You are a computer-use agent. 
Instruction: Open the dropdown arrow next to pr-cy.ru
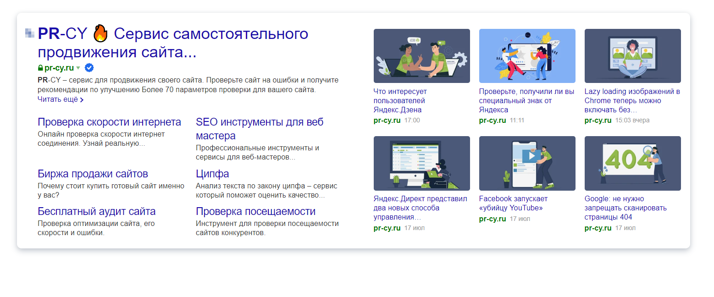78,68
